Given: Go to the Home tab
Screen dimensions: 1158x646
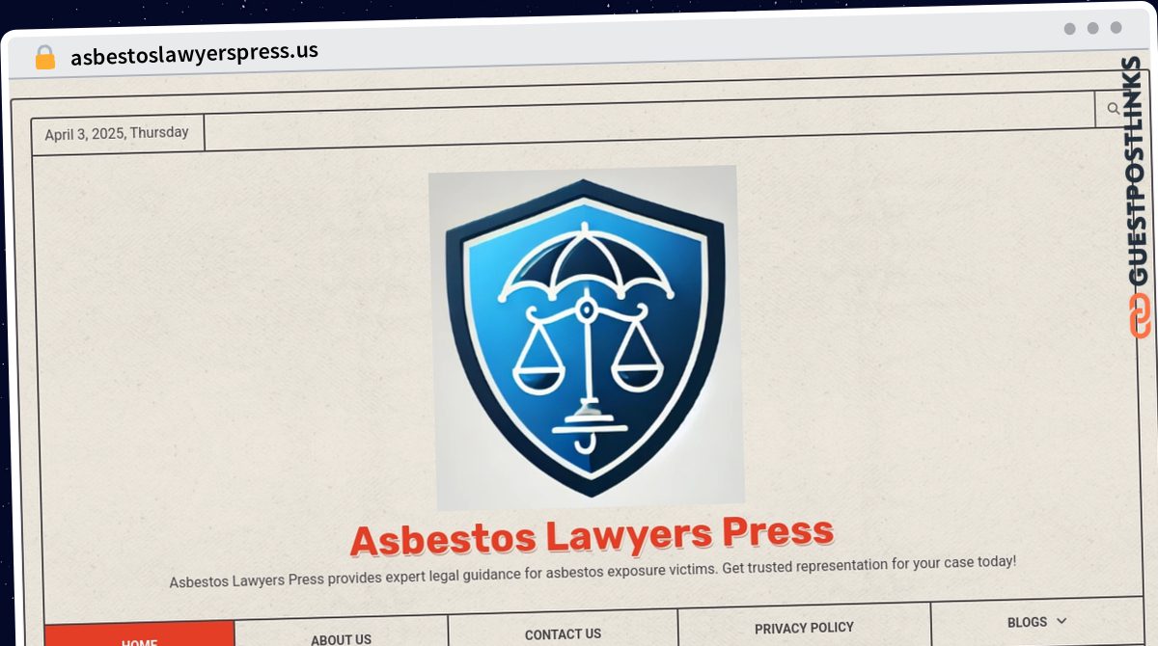Looking at the screenshot, I should pyautogui.click(x=140, y=636).
